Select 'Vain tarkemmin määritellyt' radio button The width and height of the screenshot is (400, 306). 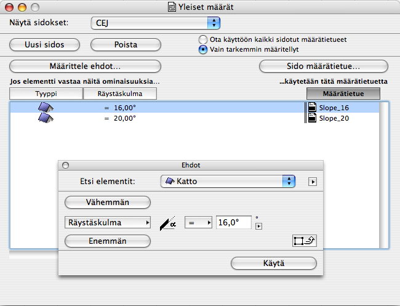(x=203, y=49)
